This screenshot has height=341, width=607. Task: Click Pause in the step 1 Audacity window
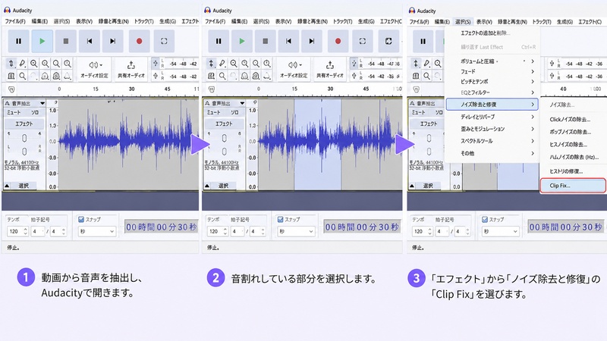pyautogui.click(x=18, y=41)
